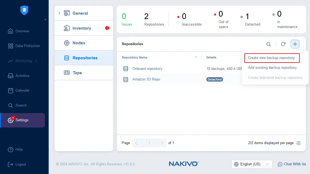
Task: Open the Inventory settings tab
Action: tap(84, 28)
